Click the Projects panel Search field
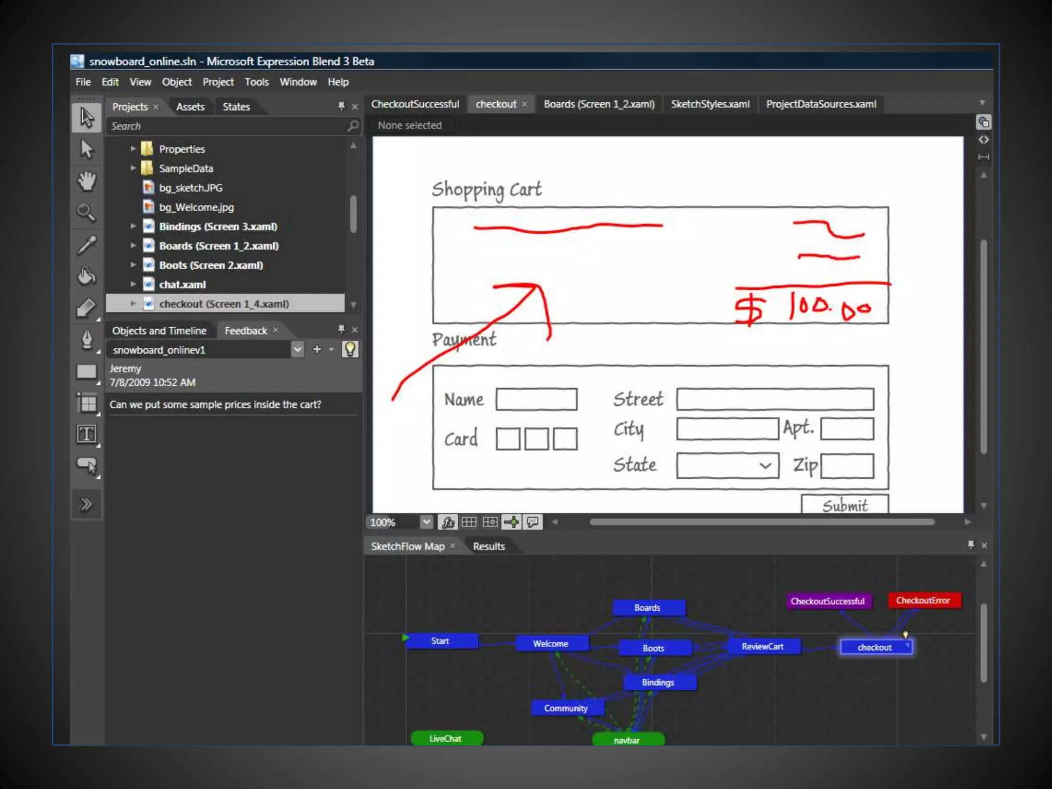The height and width of the screenshot is (789, 1052). 226,126
